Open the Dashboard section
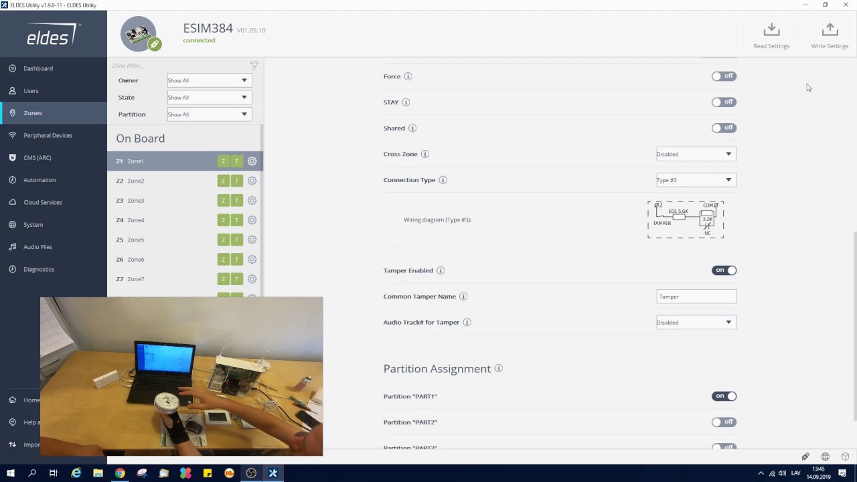Image resolution: width=857 pixels, height=482 pixels. point(54,68)
